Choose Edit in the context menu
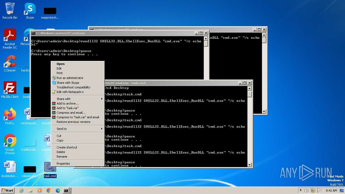Image resolution: width=345 pixels, height=194 pixels. tap(77, 68)
